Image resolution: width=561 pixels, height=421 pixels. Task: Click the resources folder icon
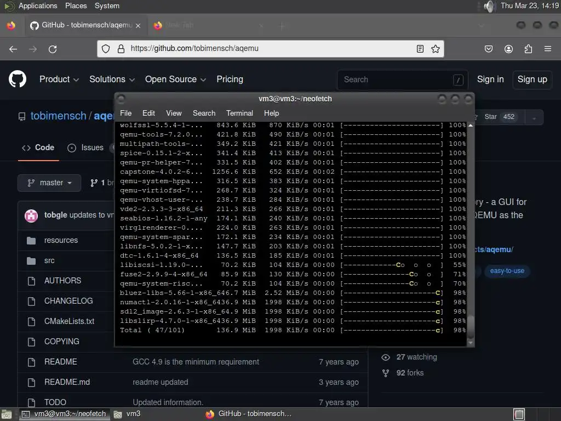(x=31, y=241)
